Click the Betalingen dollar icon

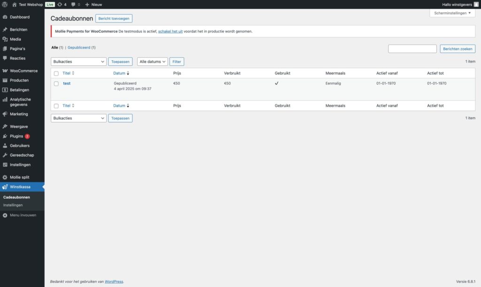click(x=5, y=90)
